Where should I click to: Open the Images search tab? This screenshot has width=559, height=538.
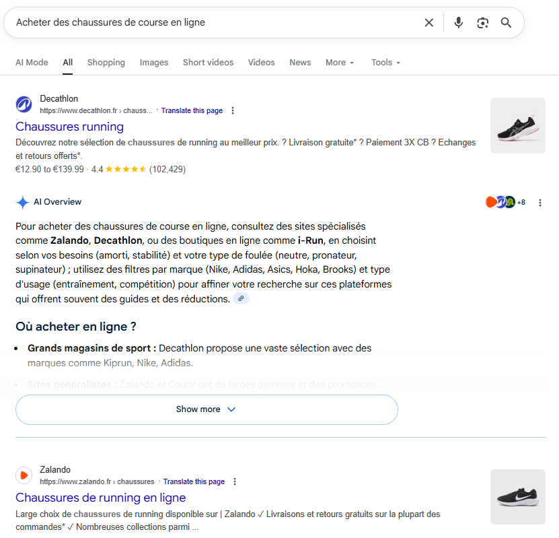click(x=153, y=62)
